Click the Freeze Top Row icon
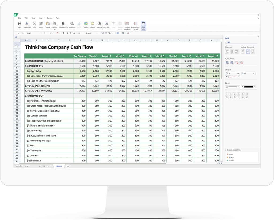Image resolution: width=274 pixels, height=220 pixels. [x=127, y=26]
